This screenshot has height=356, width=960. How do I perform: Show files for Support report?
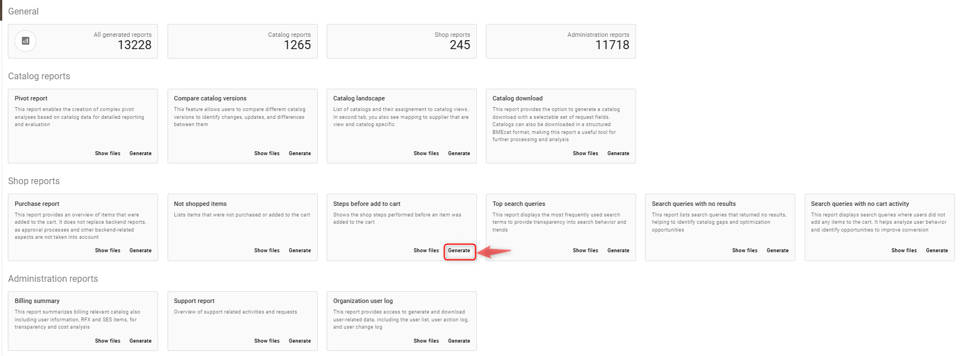266,341
